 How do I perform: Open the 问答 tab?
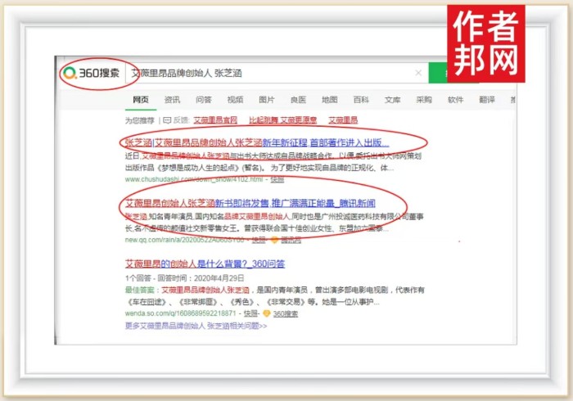click(204, 100)
